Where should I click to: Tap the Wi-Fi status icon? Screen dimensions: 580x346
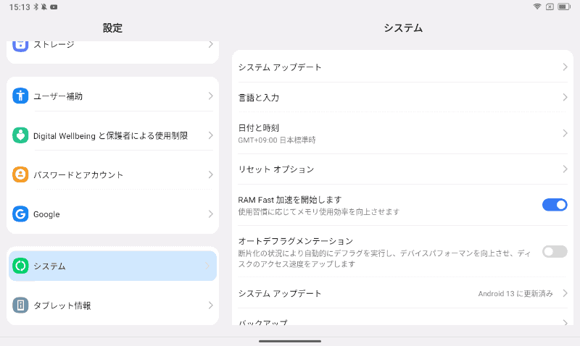[537, 7]
